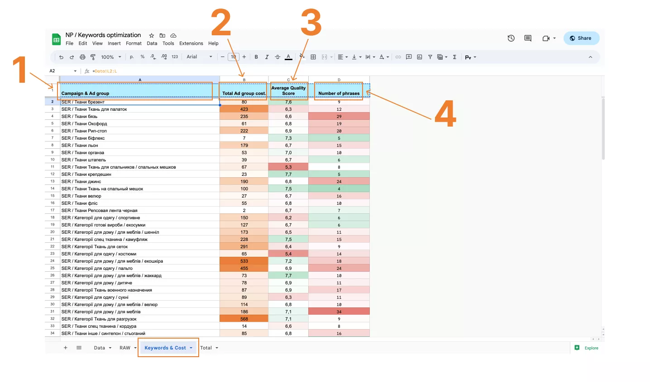Image resolution: width=650 pixels, height=382 pixels.
Task: Click the borders grid icon
Action: (313, 57)
